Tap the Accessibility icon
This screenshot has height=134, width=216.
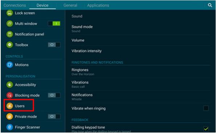coord(9,85)
